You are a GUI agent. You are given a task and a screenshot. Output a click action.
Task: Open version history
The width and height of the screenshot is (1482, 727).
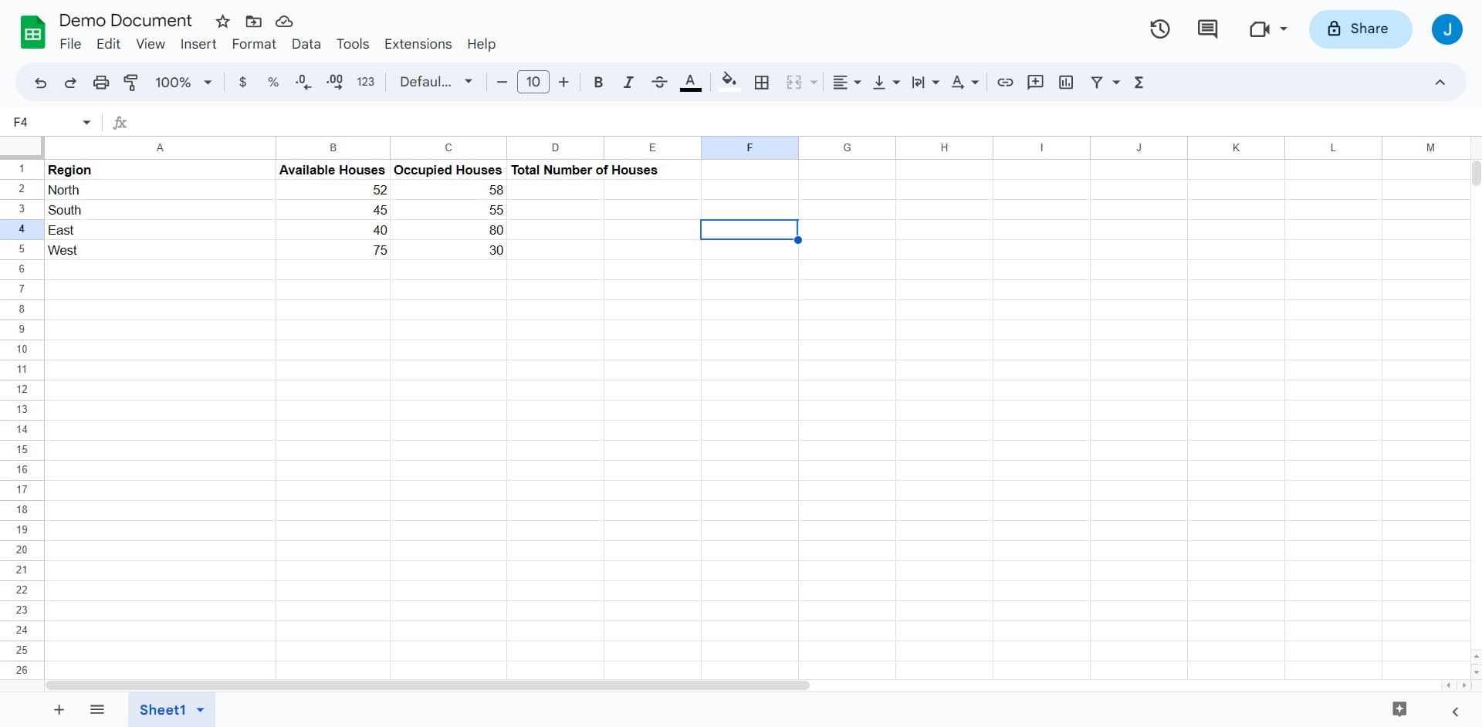(1160, 29)
